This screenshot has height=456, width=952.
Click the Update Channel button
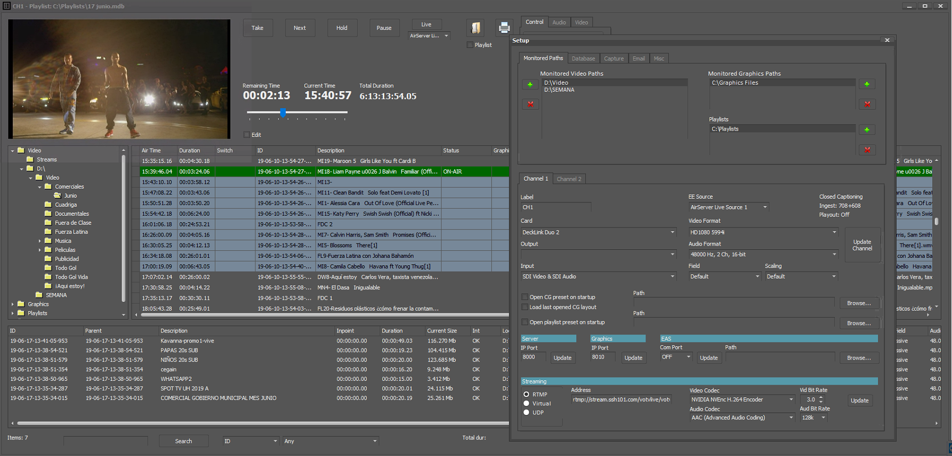[x=862, y=245]
